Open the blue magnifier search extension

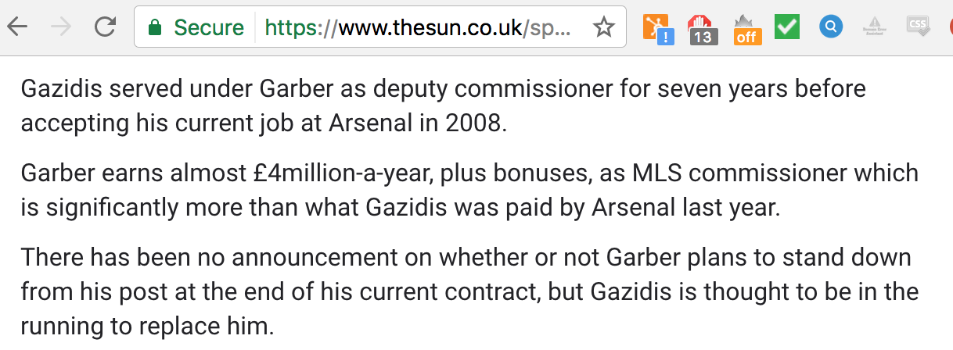(x=831, y=27)
